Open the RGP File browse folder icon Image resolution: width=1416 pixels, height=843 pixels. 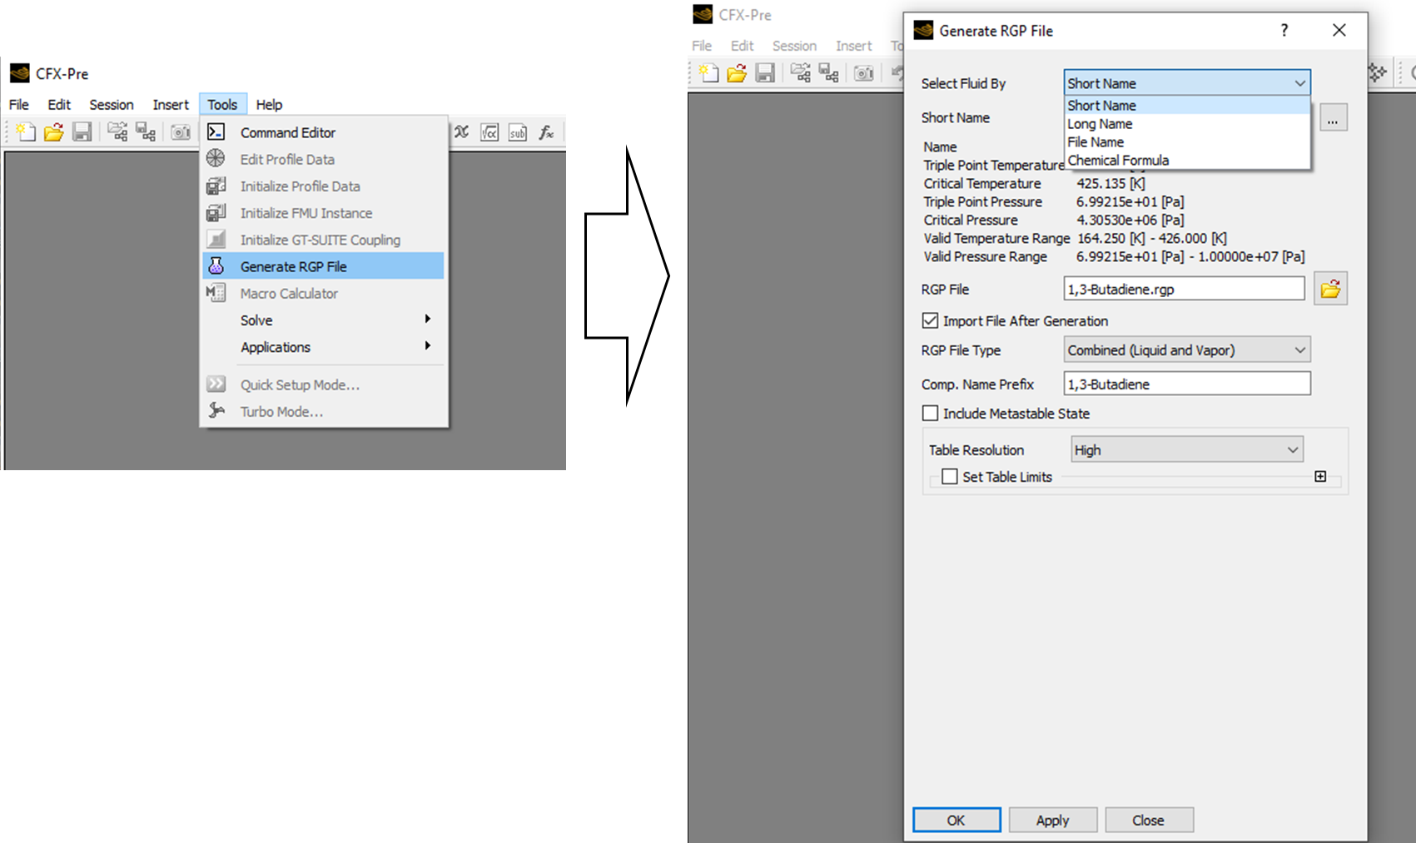pos(1330,288)
